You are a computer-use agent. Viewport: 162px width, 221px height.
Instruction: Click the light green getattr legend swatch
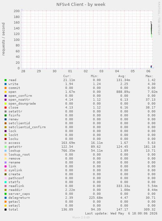point(6,147)
